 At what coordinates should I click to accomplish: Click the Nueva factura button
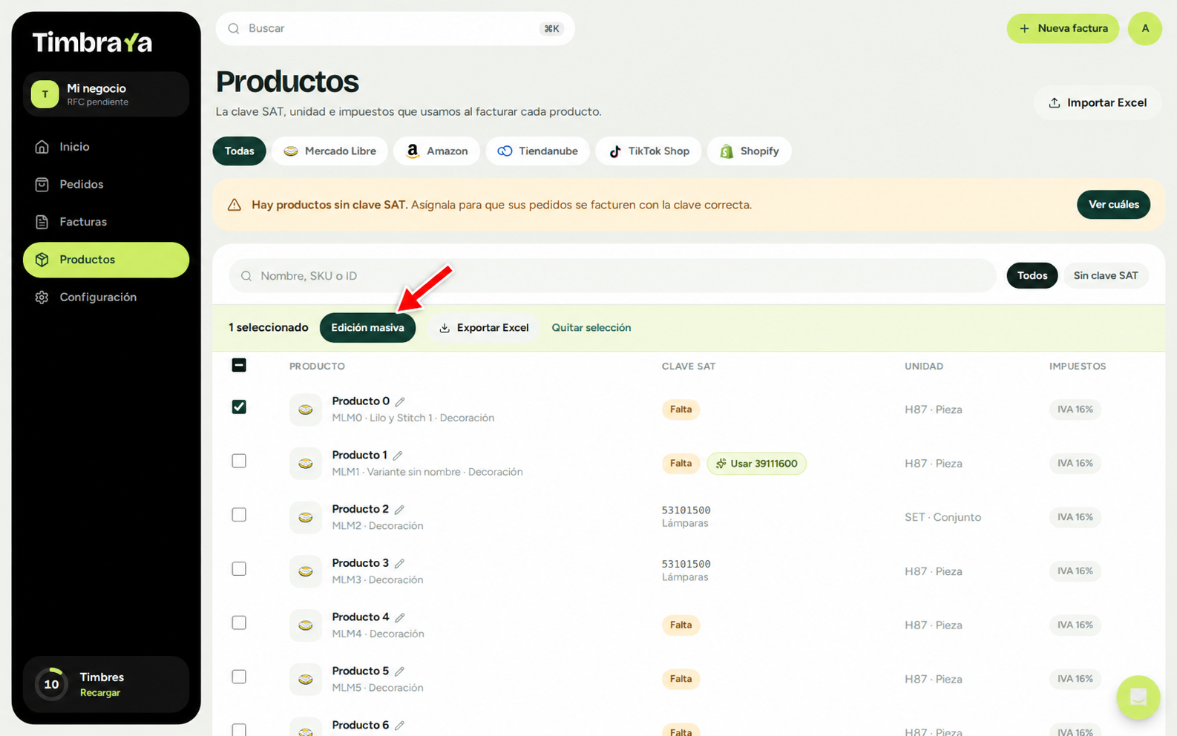(1063, 29)
